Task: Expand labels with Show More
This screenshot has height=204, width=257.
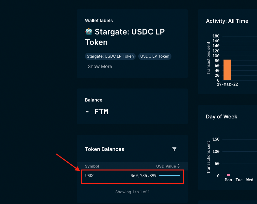Action: click(100, 66)
